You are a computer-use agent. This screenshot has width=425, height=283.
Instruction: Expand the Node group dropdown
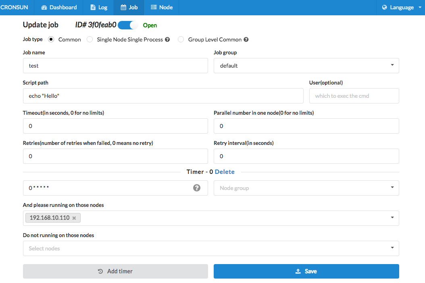pos(306,188)
